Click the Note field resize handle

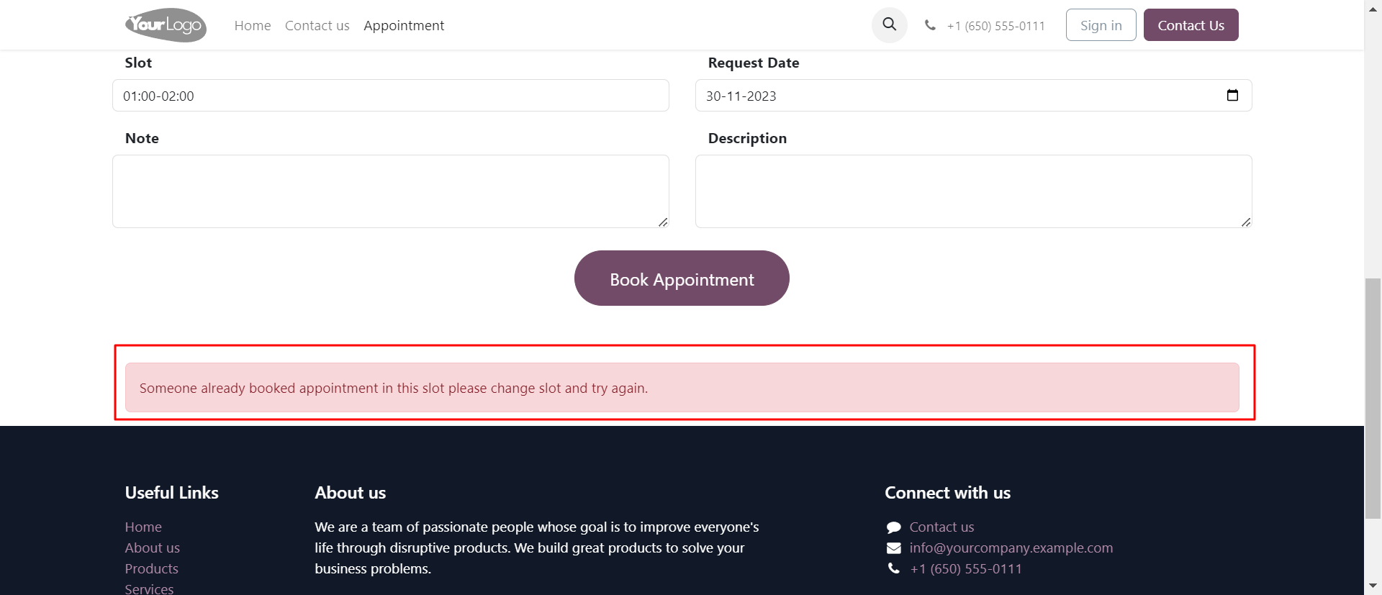point(663,222)
